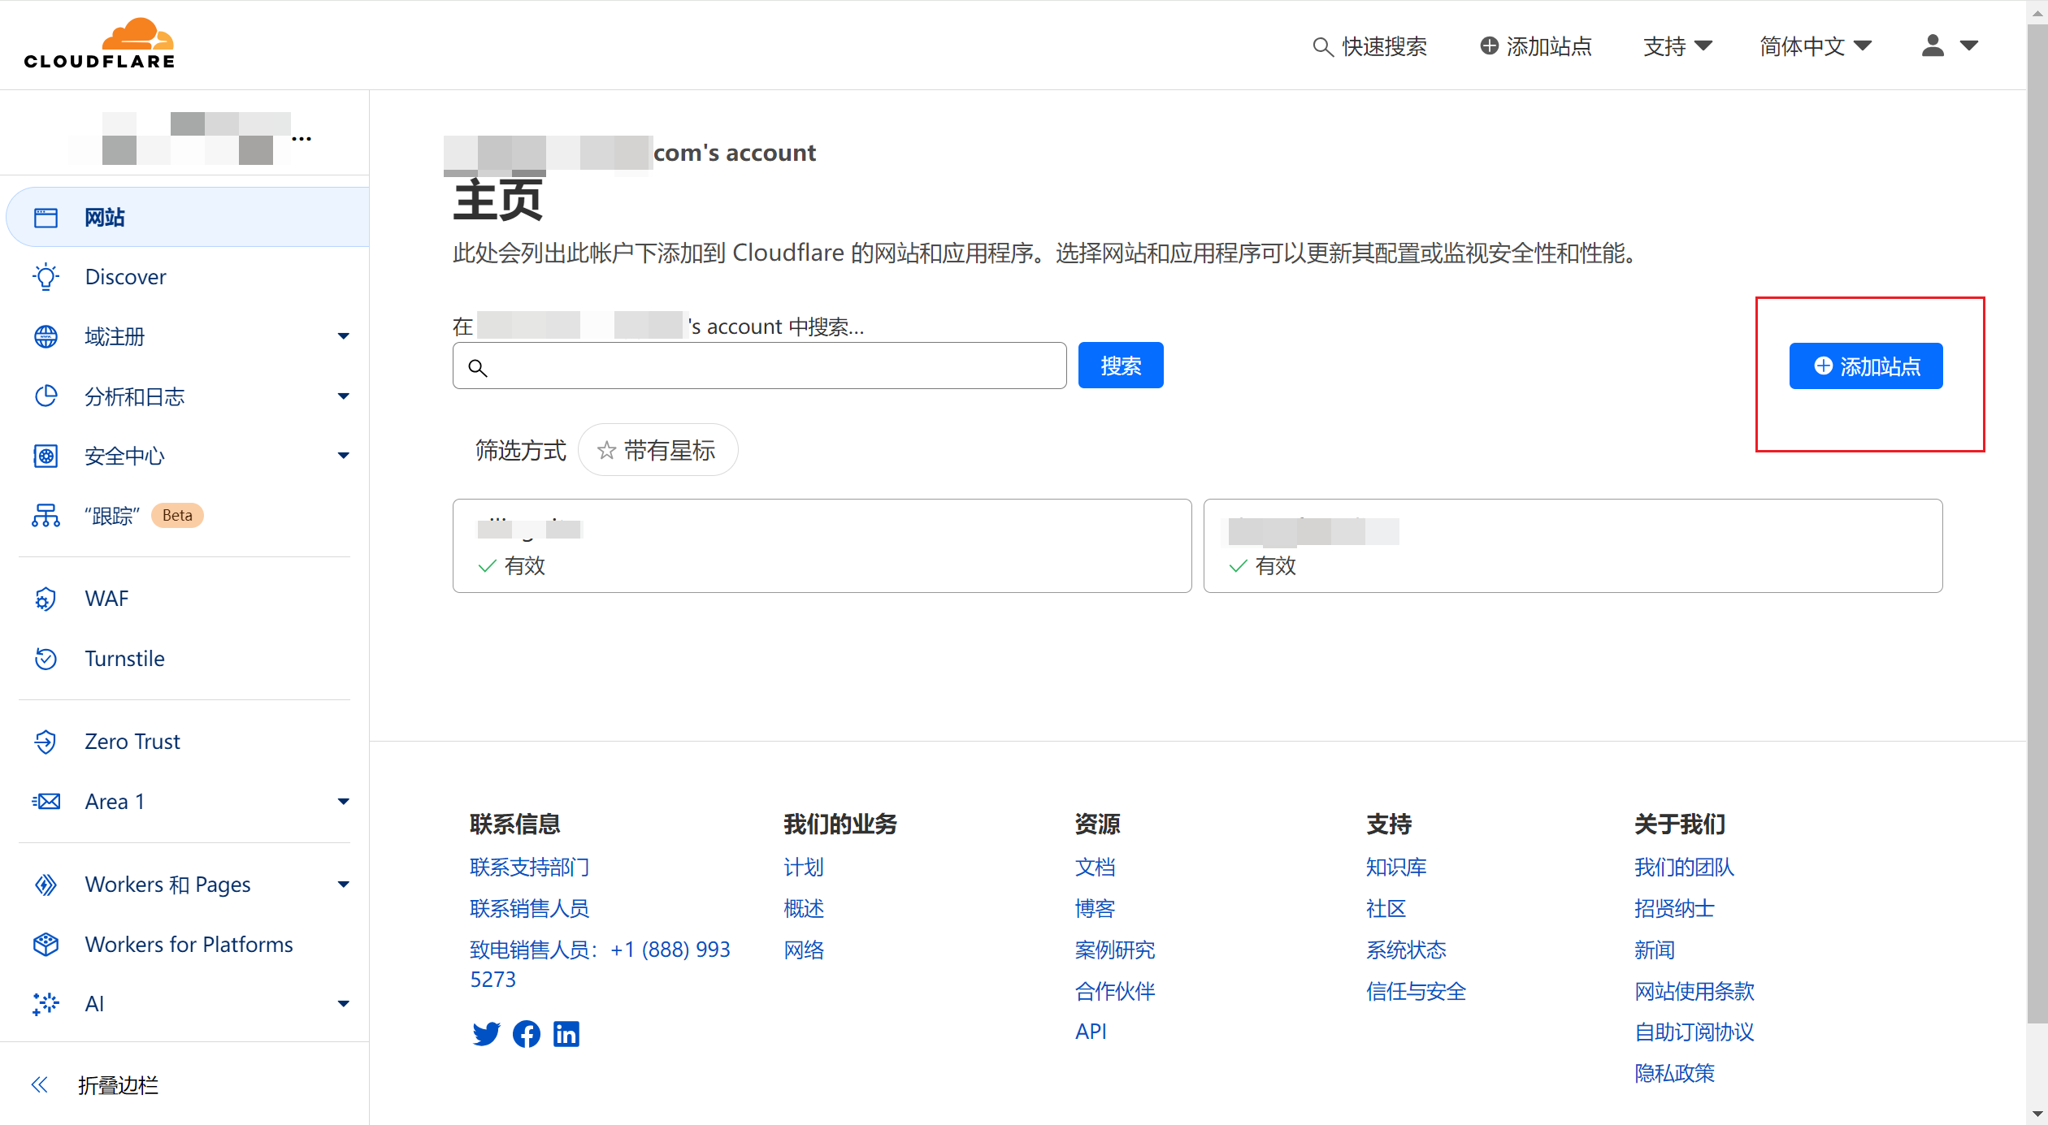This screenshot has width=2048, height=1125.
Task: Expand the 域注册 menu arrow
Action: (x=344, y=336)
